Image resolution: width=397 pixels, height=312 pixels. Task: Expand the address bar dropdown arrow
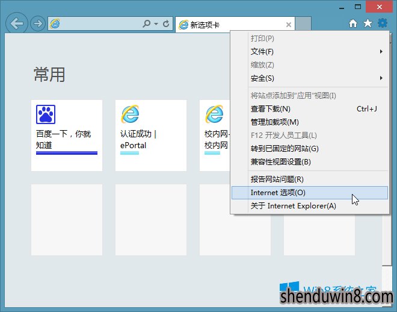tap(156, 24)
